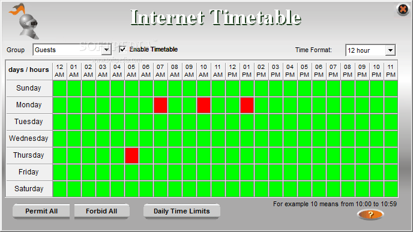This screenshot has width=413, height=232.
Task: Toggle the Wednesday 02 AM cell
Action: tap(88, 138)
